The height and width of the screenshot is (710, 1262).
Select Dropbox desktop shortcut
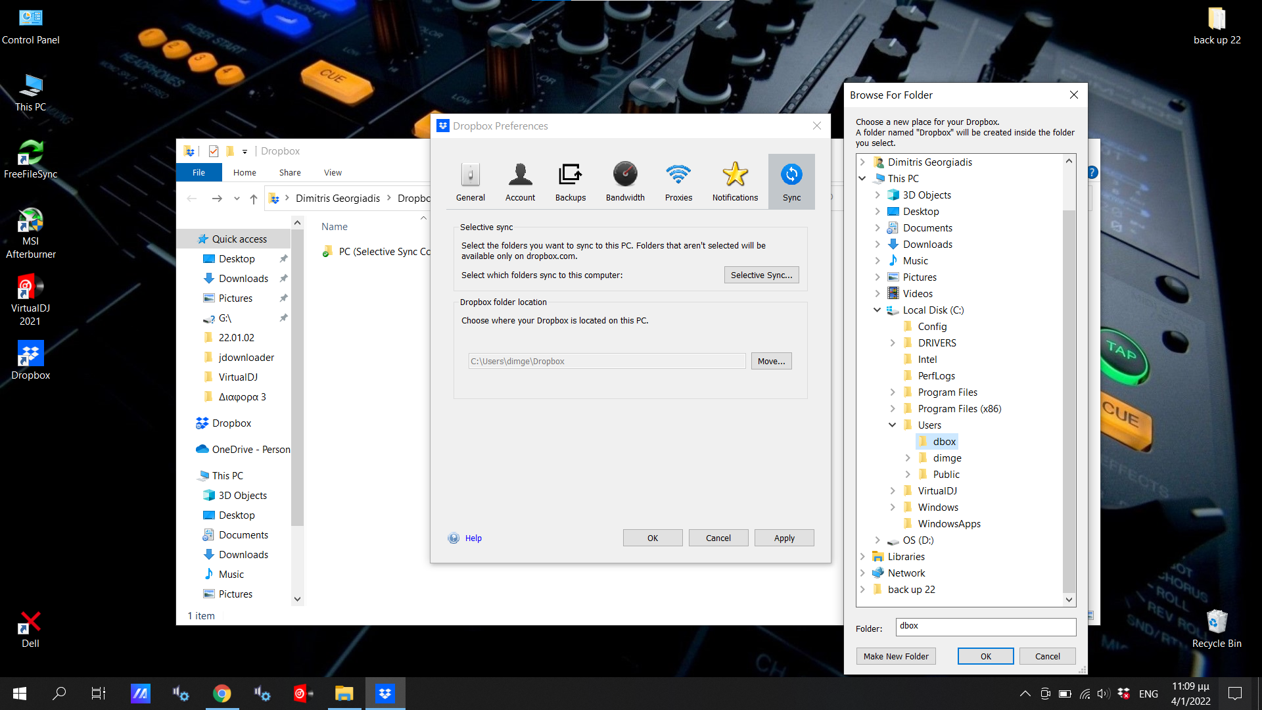tap(30, 361)
